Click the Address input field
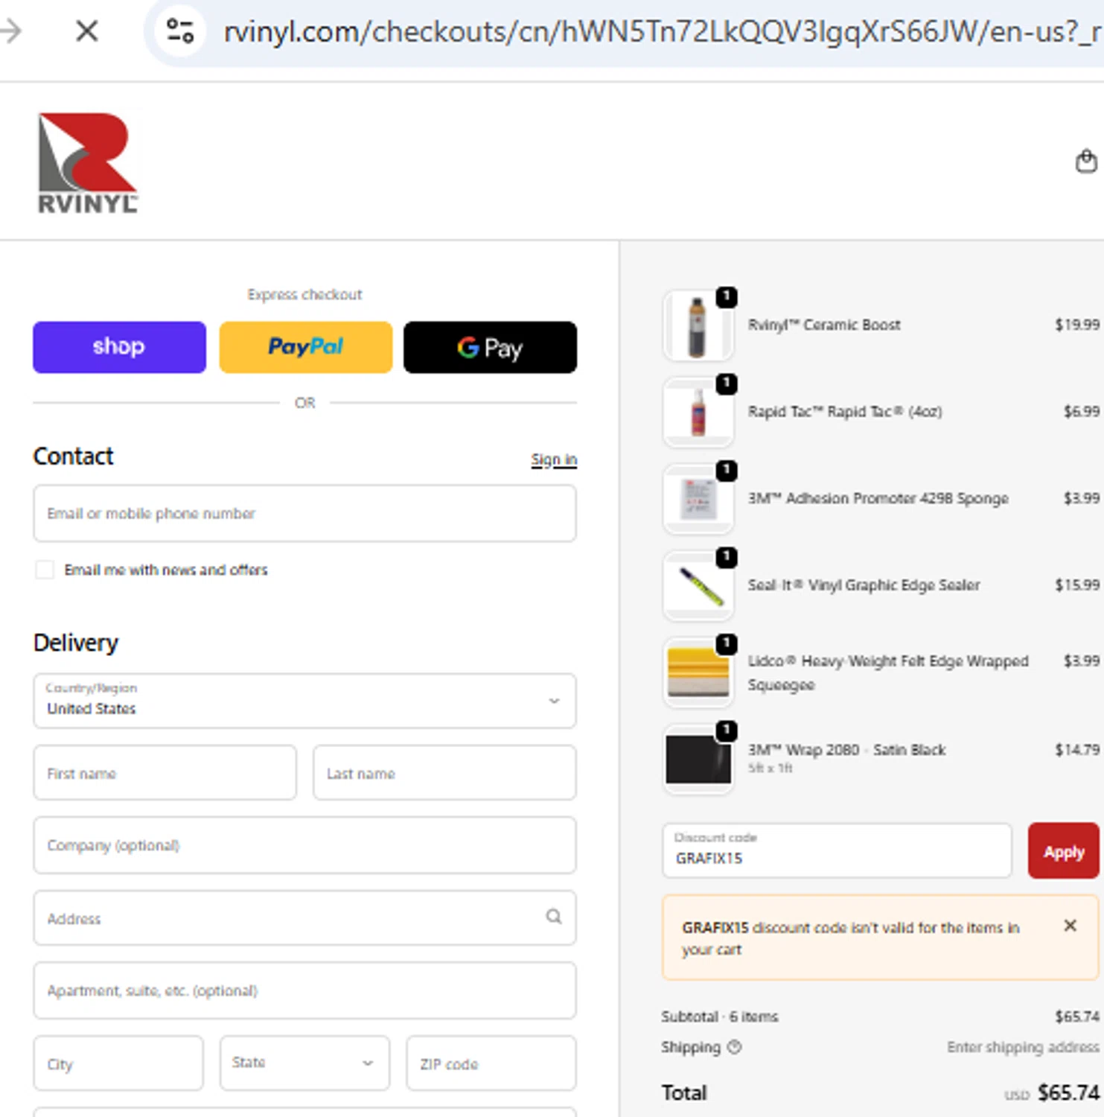 pos(304,918)
